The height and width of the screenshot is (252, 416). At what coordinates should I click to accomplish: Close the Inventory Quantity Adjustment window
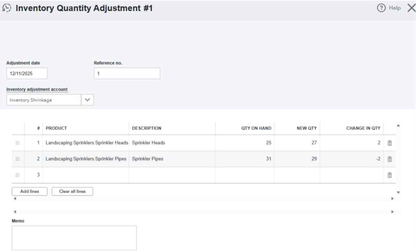pyautogui.click(x=411, y=8)
